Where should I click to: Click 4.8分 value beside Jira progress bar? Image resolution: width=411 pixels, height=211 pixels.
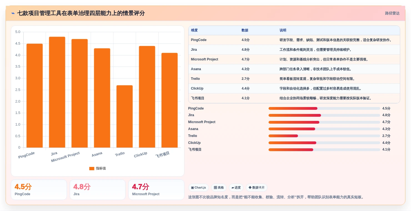point(386,115)
